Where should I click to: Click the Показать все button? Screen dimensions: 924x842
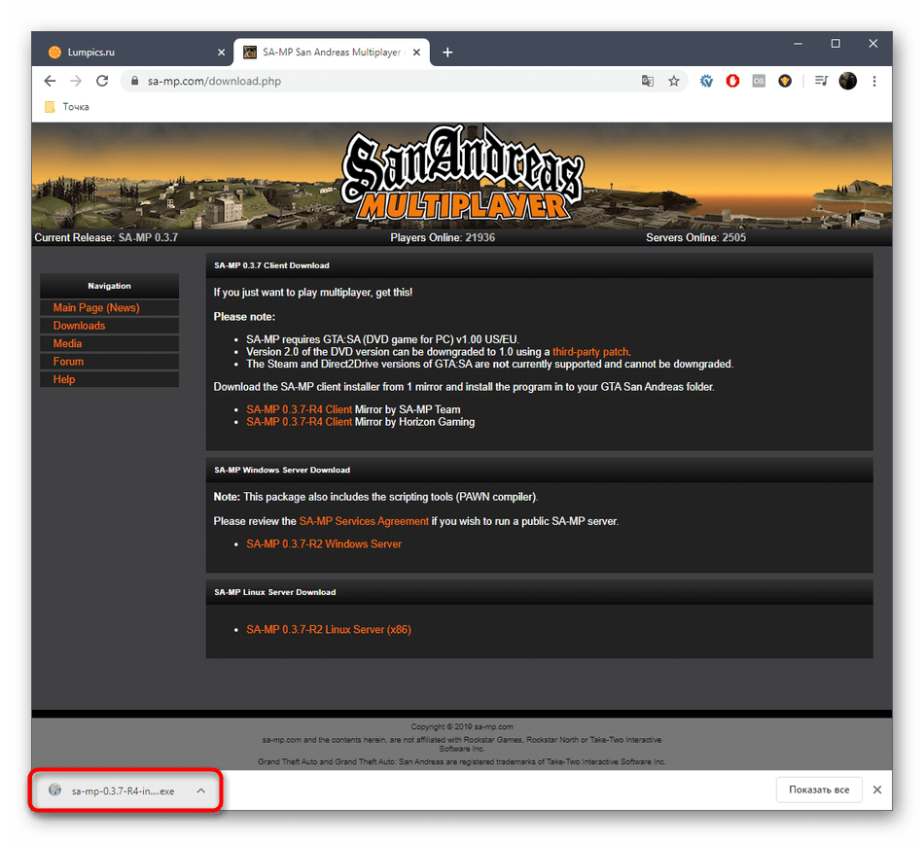[x=819, y=789]
